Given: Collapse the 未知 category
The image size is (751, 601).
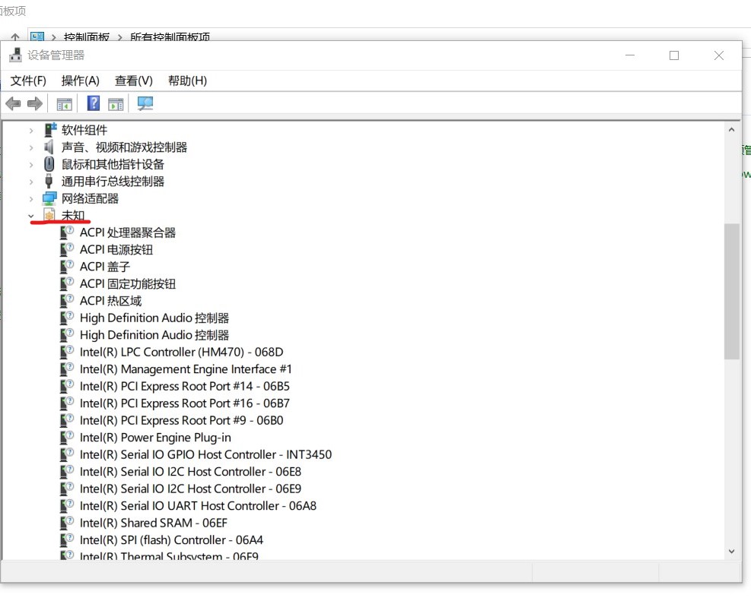Looking at the screenshot, I should coord(31,216).
